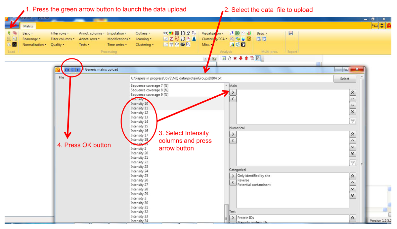Viewport: 397px width, 229px height.
Task: Click the red X icon in the small toolbar
Action: [x=235, y=58]
